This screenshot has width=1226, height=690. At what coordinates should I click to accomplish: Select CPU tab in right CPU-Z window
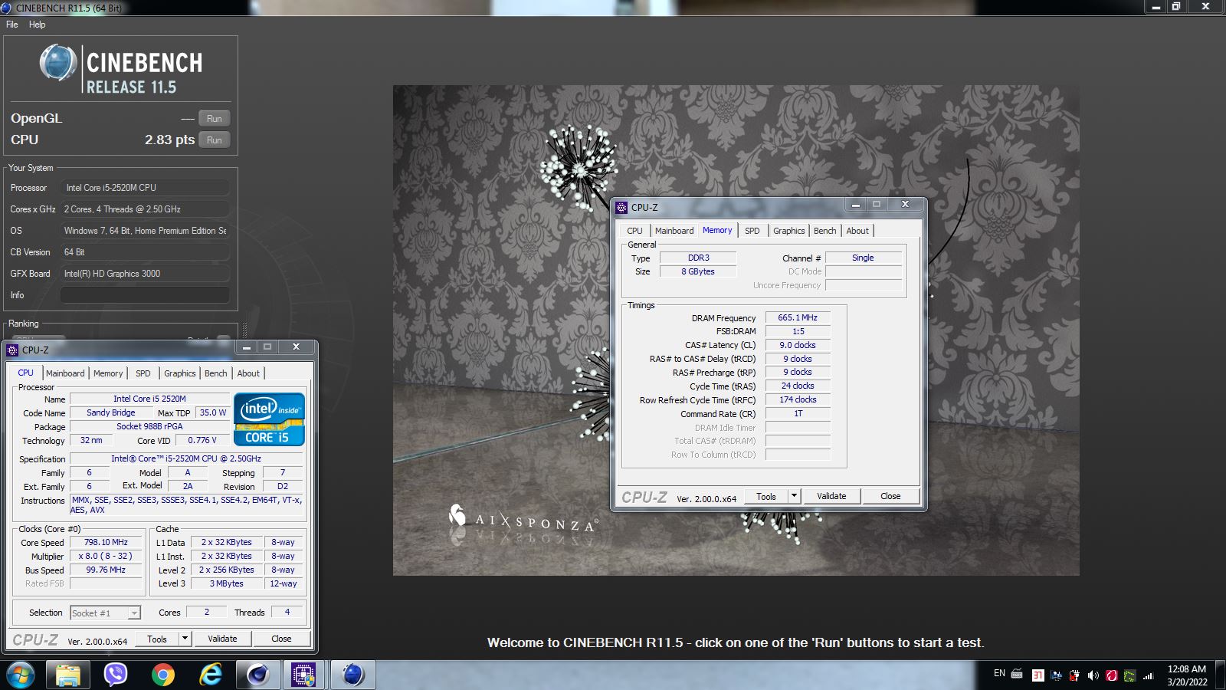click(x=635, y=231)
